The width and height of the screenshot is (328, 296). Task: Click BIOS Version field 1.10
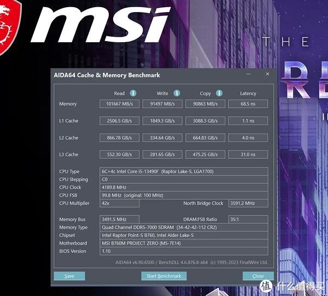[184, 251]
